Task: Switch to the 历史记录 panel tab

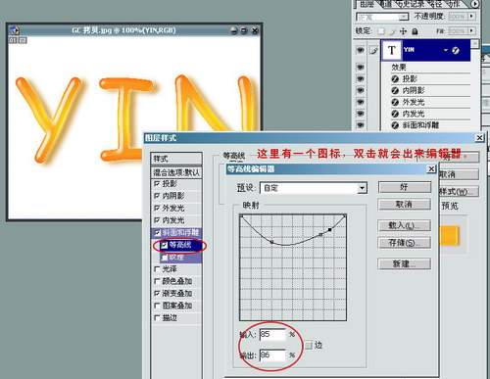Action: [410, 4]
